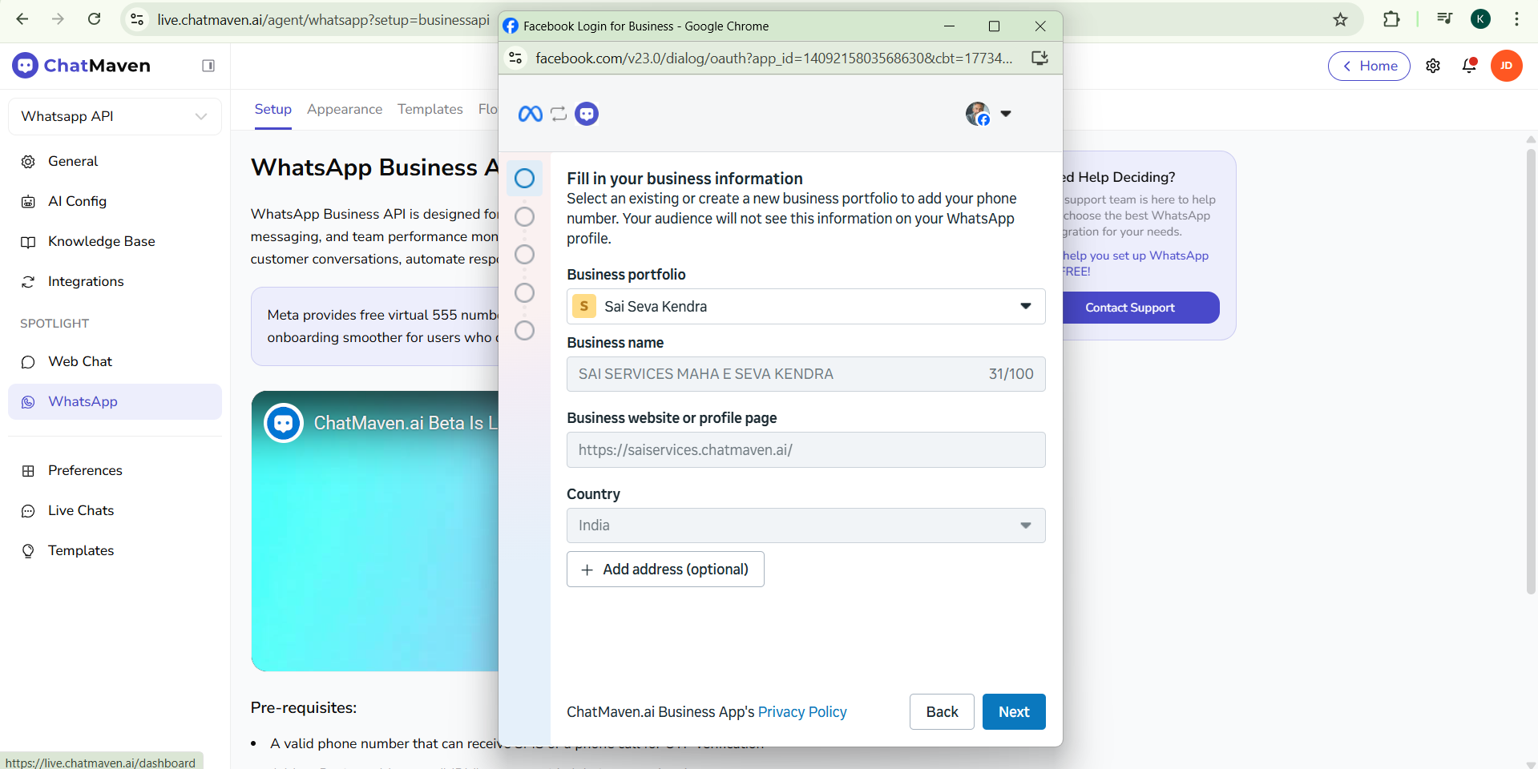
Task: Select the second step circle indicator
Action: point(524,216)
